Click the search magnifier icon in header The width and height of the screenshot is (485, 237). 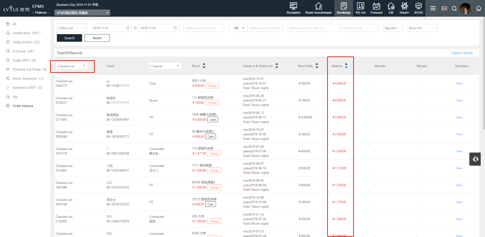[454, 8]
